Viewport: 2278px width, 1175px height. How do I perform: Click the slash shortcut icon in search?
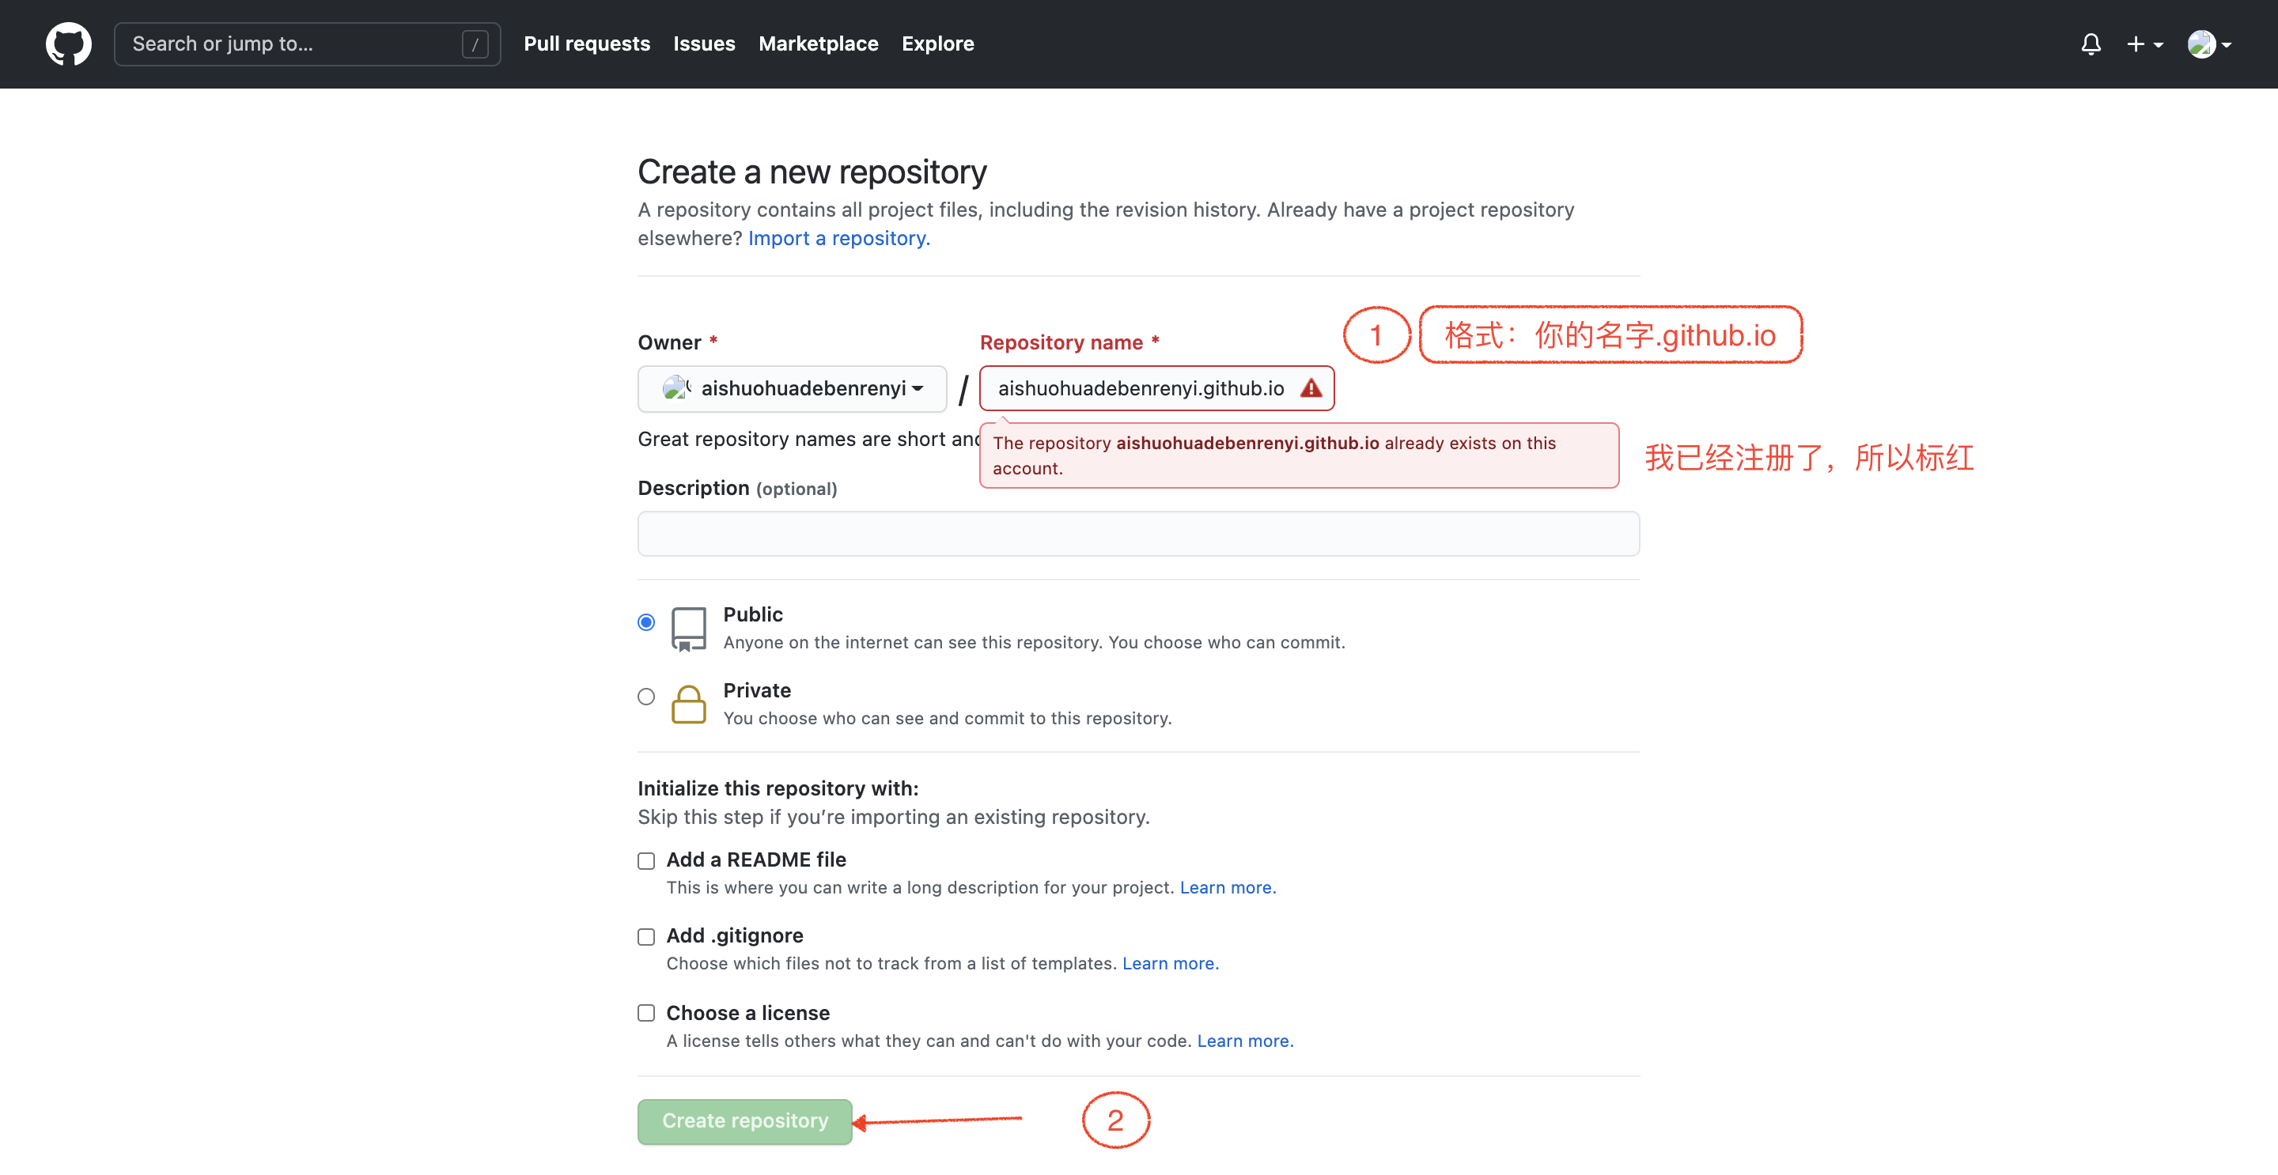(475, 44)
